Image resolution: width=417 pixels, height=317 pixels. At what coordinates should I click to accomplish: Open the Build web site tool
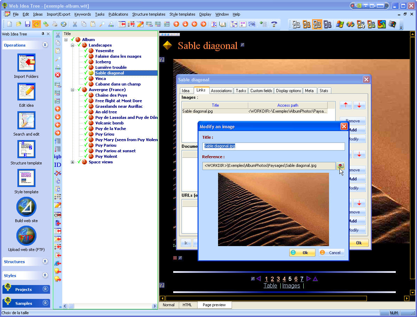26,207
